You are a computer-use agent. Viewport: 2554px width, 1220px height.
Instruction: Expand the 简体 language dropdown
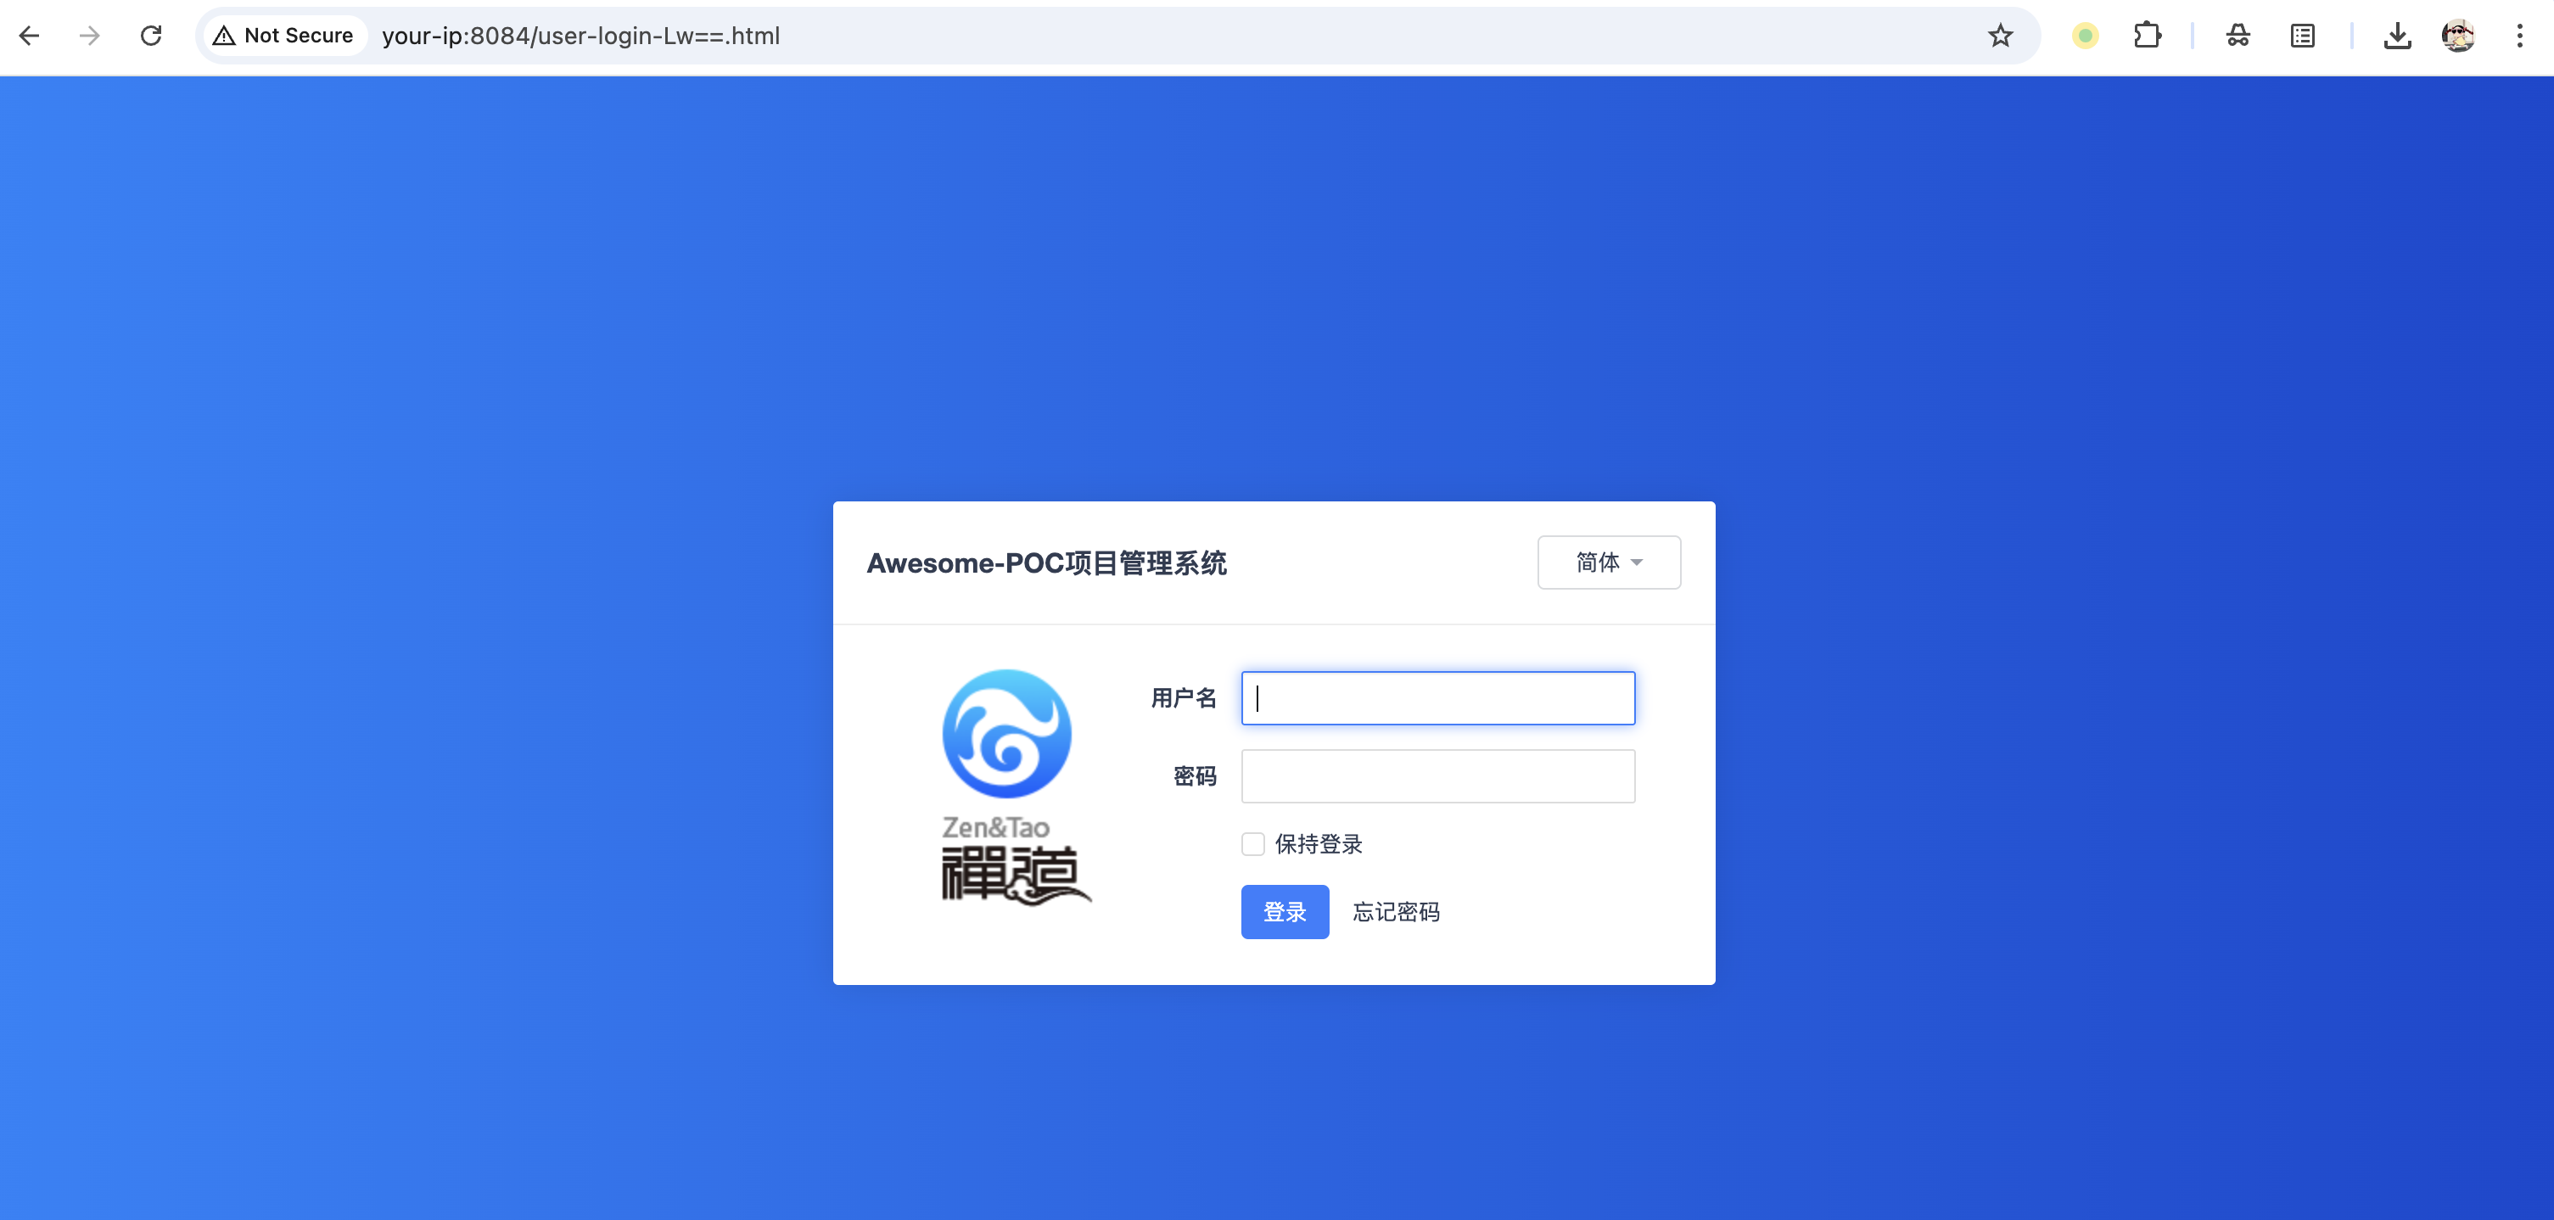click(1608, 562)
